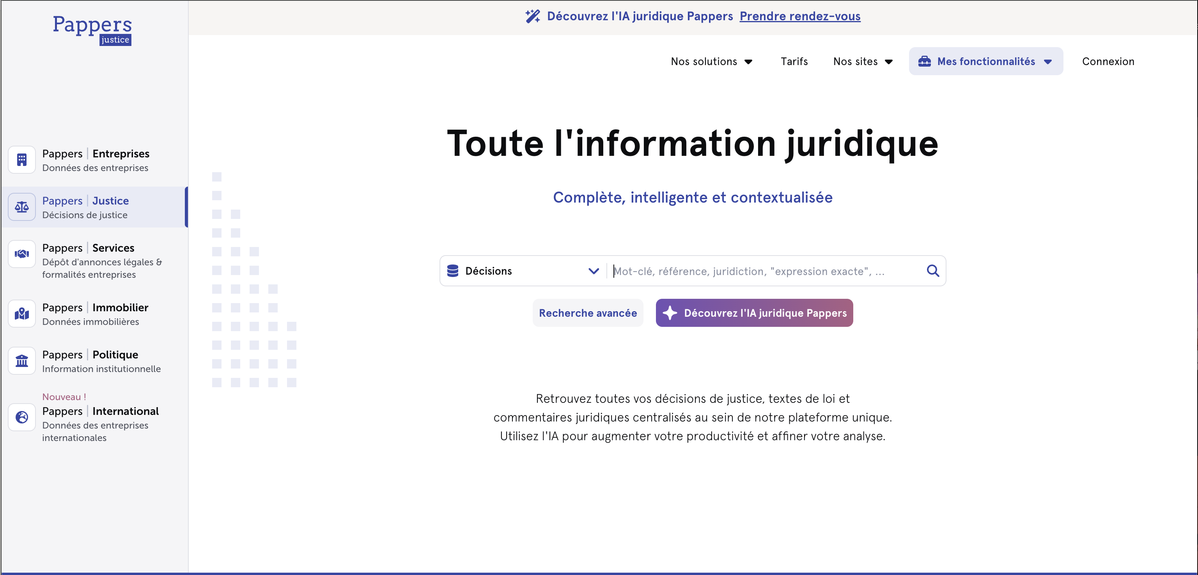Open Recherche avancée

pos(588,313)
